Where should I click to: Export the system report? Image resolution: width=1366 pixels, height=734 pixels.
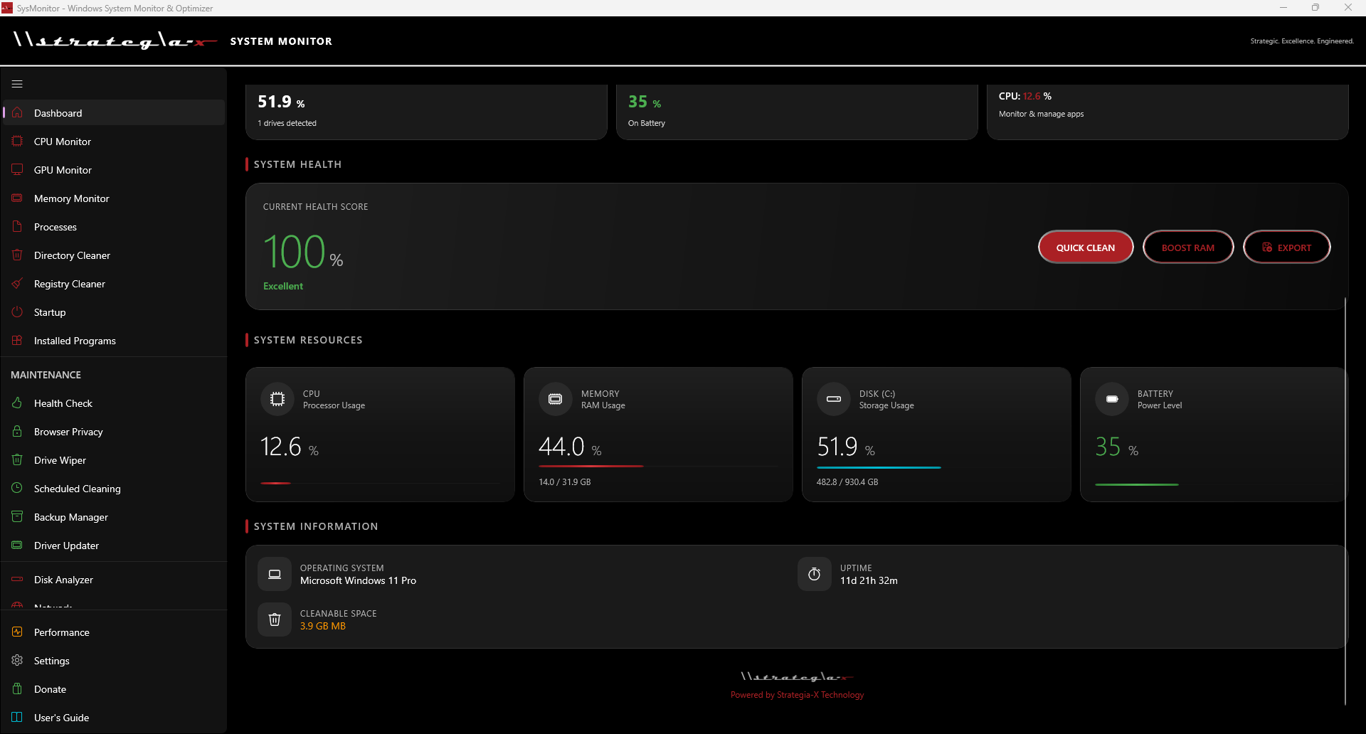(1286, 247)
